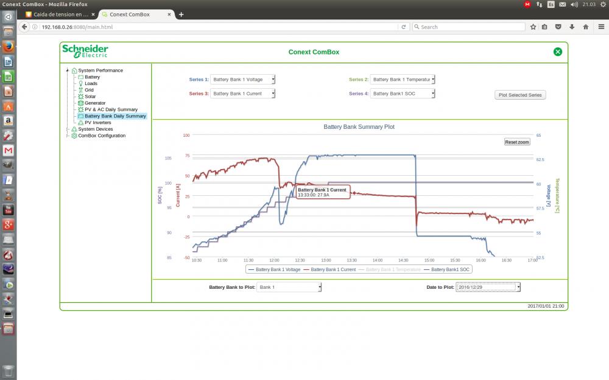This screenshot has width=609, height=380.
Task: Open a new tab with the plus icon
Action: pos(181,15)
